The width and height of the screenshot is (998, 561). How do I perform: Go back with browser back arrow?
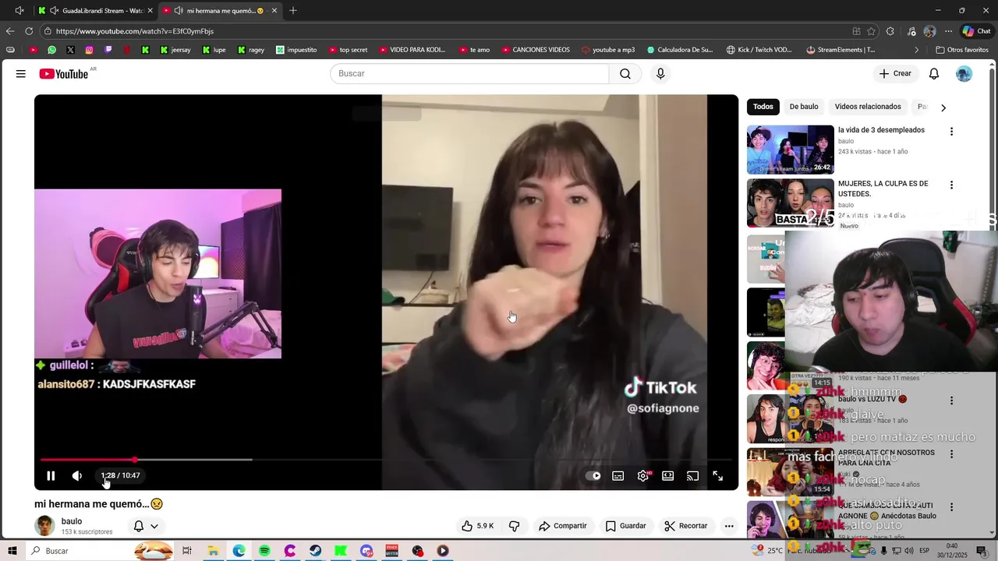pyautogui.click(x=10, y=31)
